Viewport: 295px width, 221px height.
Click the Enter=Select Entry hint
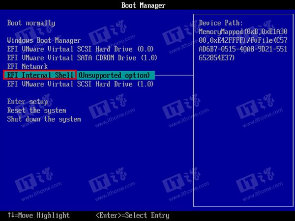point(132,215)
